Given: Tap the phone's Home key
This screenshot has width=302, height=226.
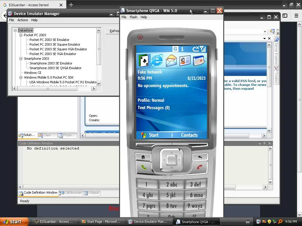Looking at the screenshot, I should click(x=143, y=157).
